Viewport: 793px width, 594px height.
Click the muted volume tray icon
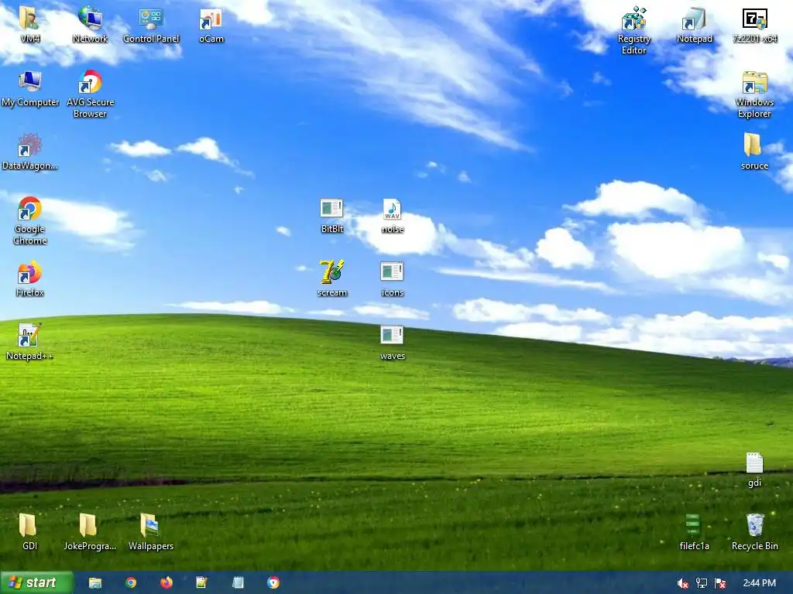682,583
